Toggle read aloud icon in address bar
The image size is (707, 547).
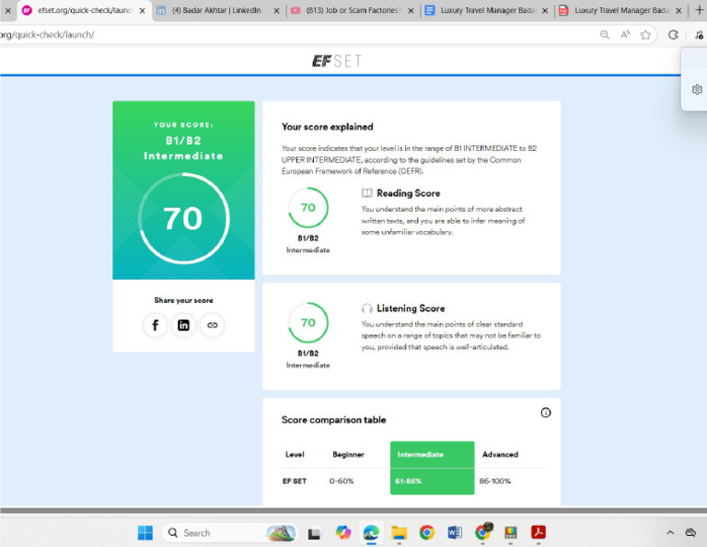[x=625, y=35]
